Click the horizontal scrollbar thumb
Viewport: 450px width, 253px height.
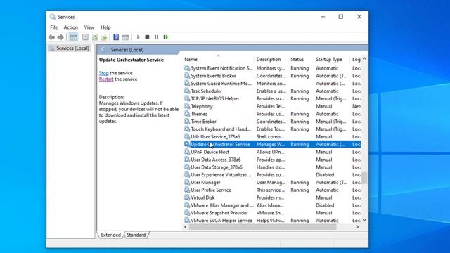[x=262, y=227]
